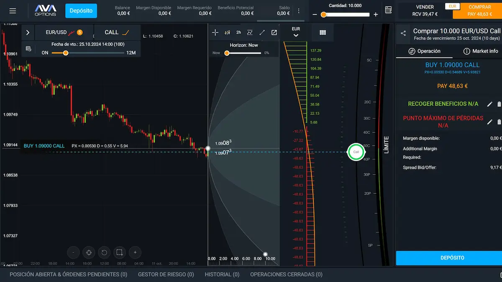This screenshot has width=502, height=282.
Task: Open the candlestick chart type selector
Action: pyautogui.click(x=227, y=32)
